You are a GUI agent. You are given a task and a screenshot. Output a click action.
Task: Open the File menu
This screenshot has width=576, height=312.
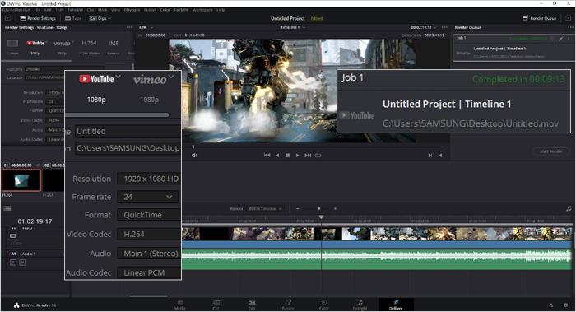37,10
